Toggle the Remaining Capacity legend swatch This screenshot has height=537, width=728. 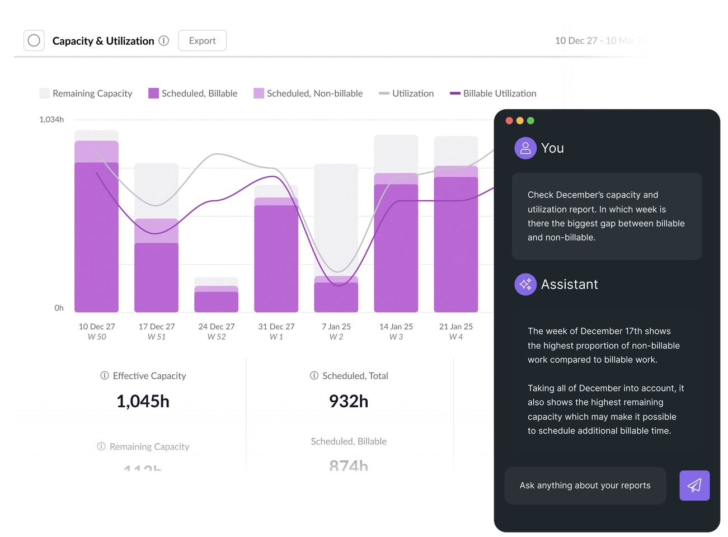point(45,93)
